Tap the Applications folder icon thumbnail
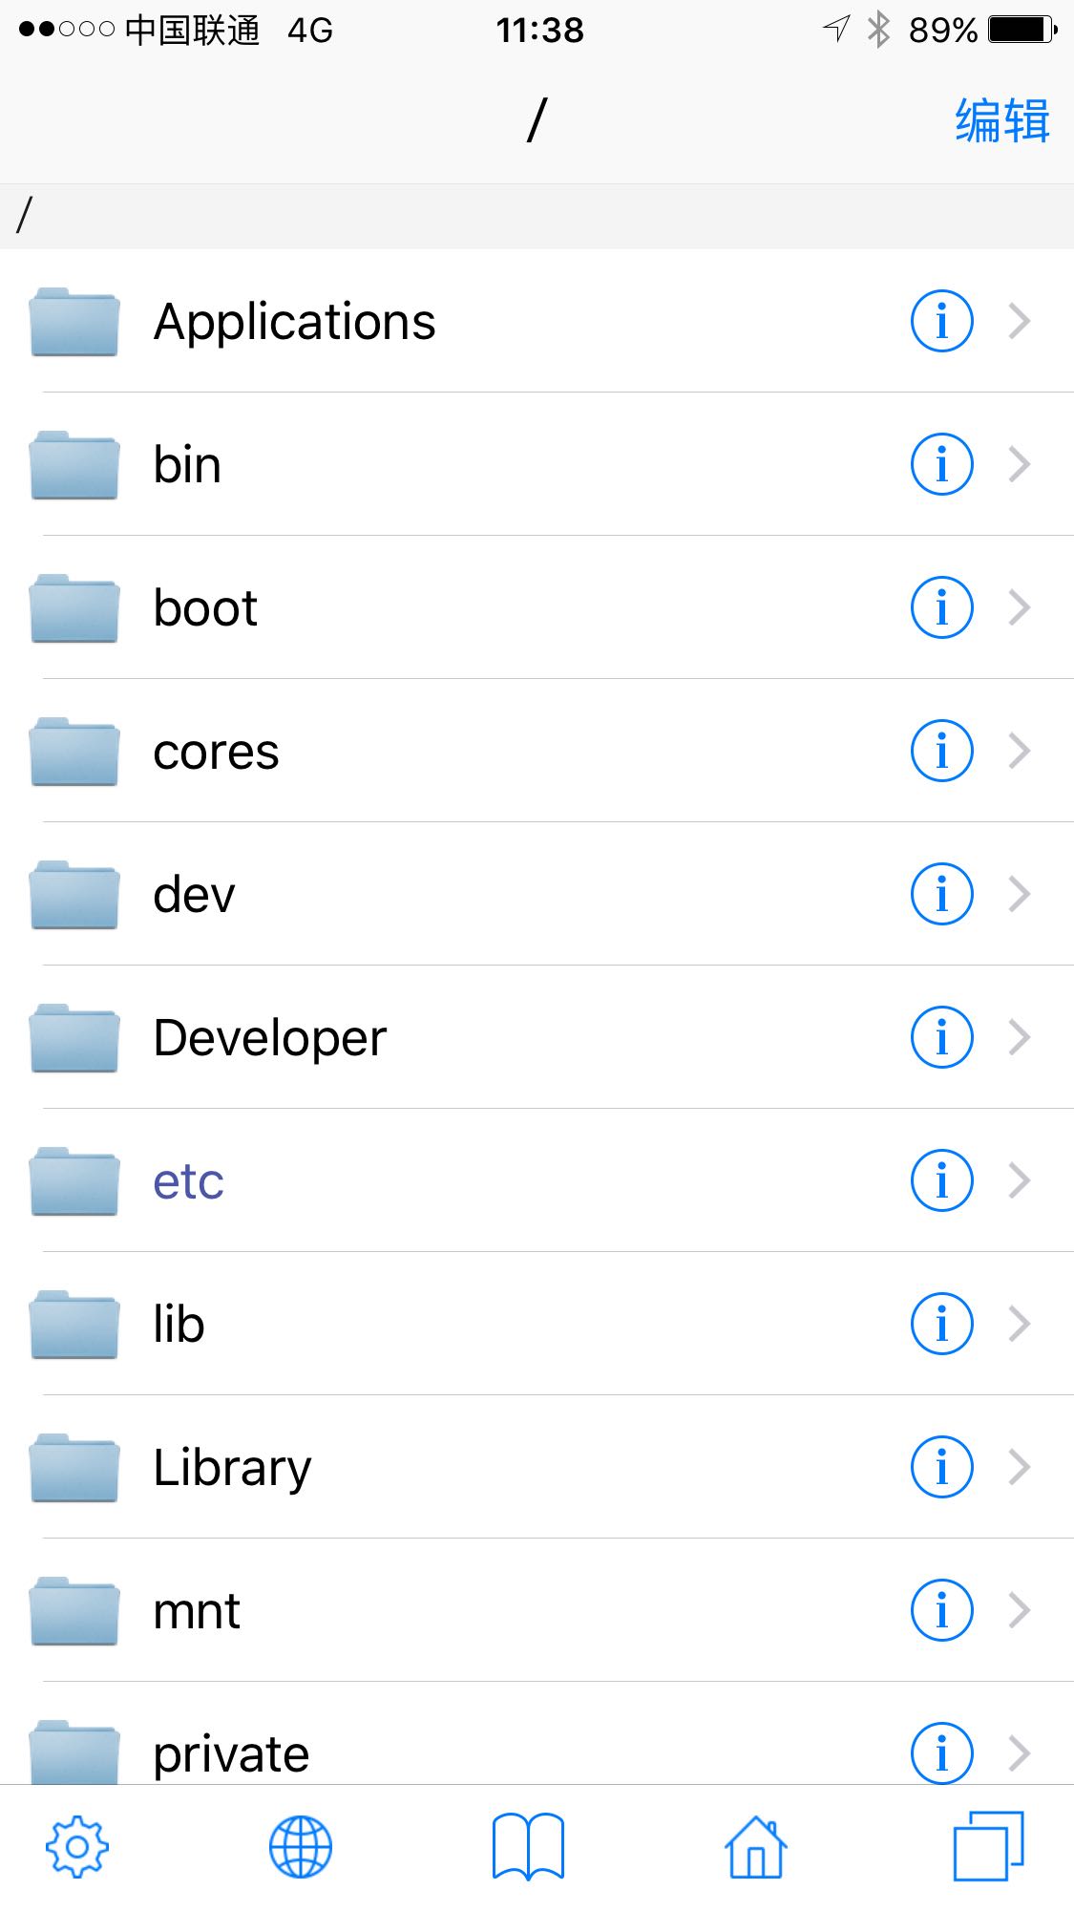 click(x=74, y=321)
